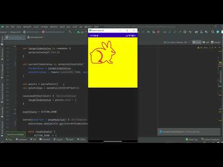Click the Search Everywhere magnifier icon
This screenshot has height=167, width=223.
[213, 32]
